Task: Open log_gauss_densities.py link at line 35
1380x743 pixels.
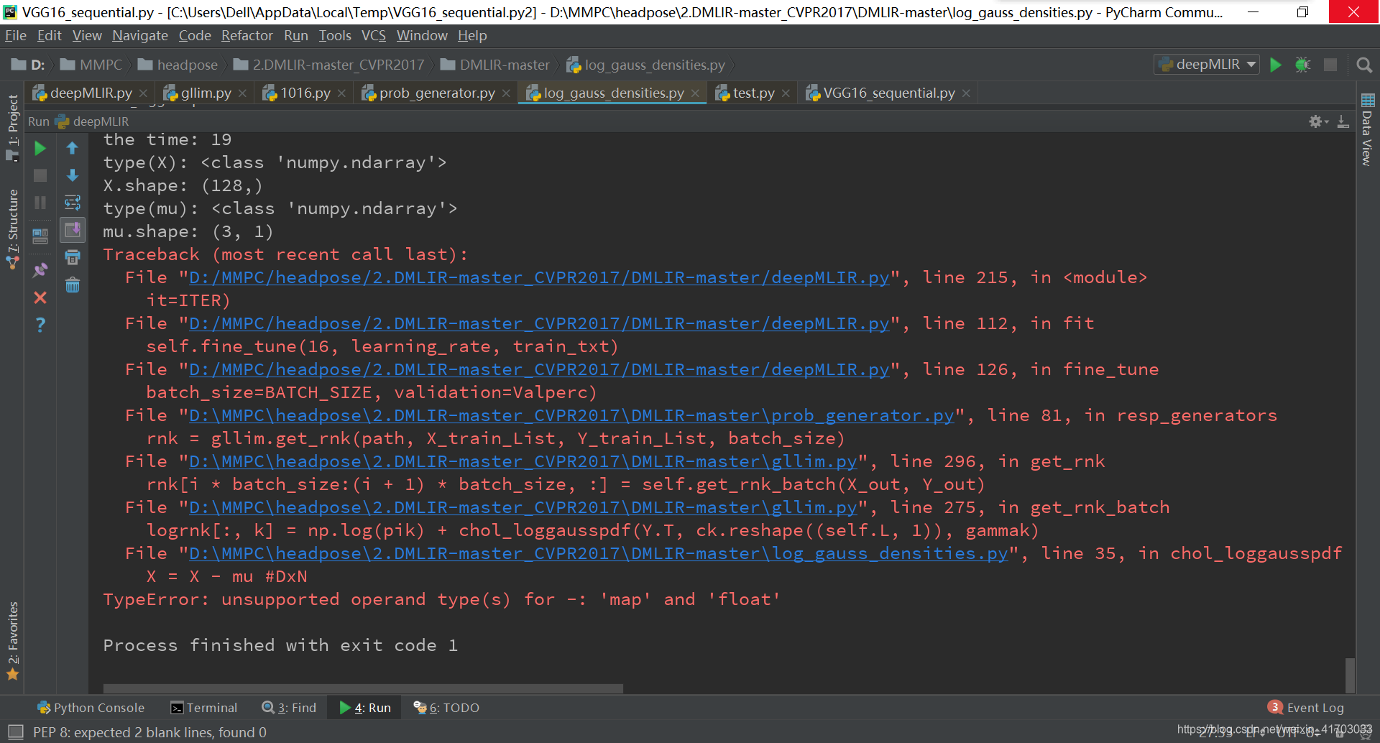Action: pyautogui.click(x=599, y=553)
